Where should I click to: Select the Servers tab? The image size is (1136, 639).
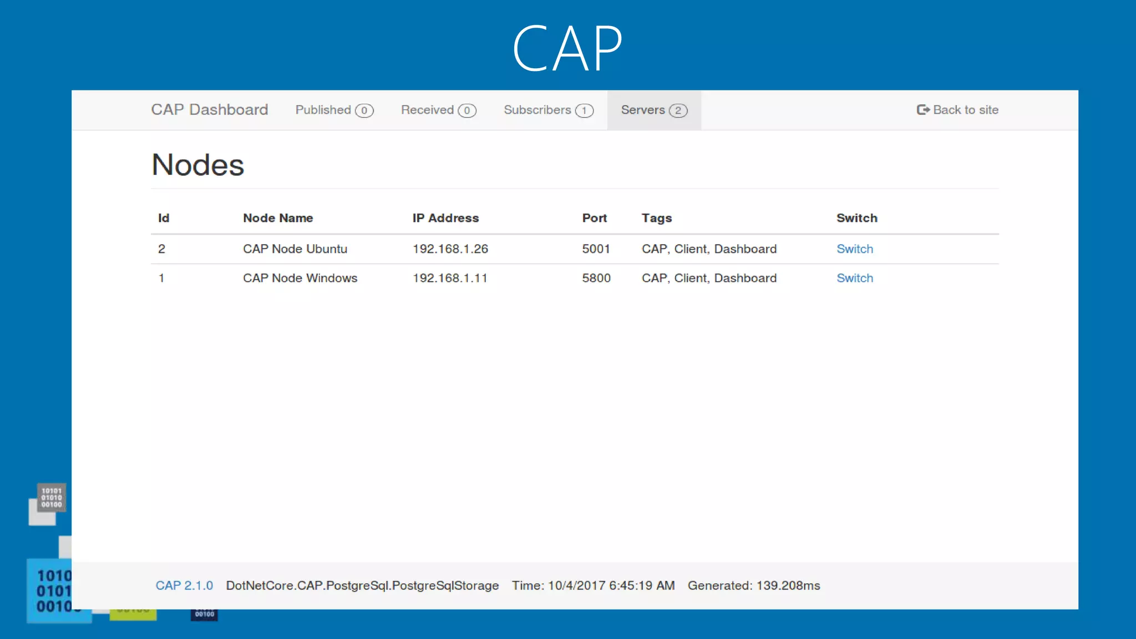643,110
